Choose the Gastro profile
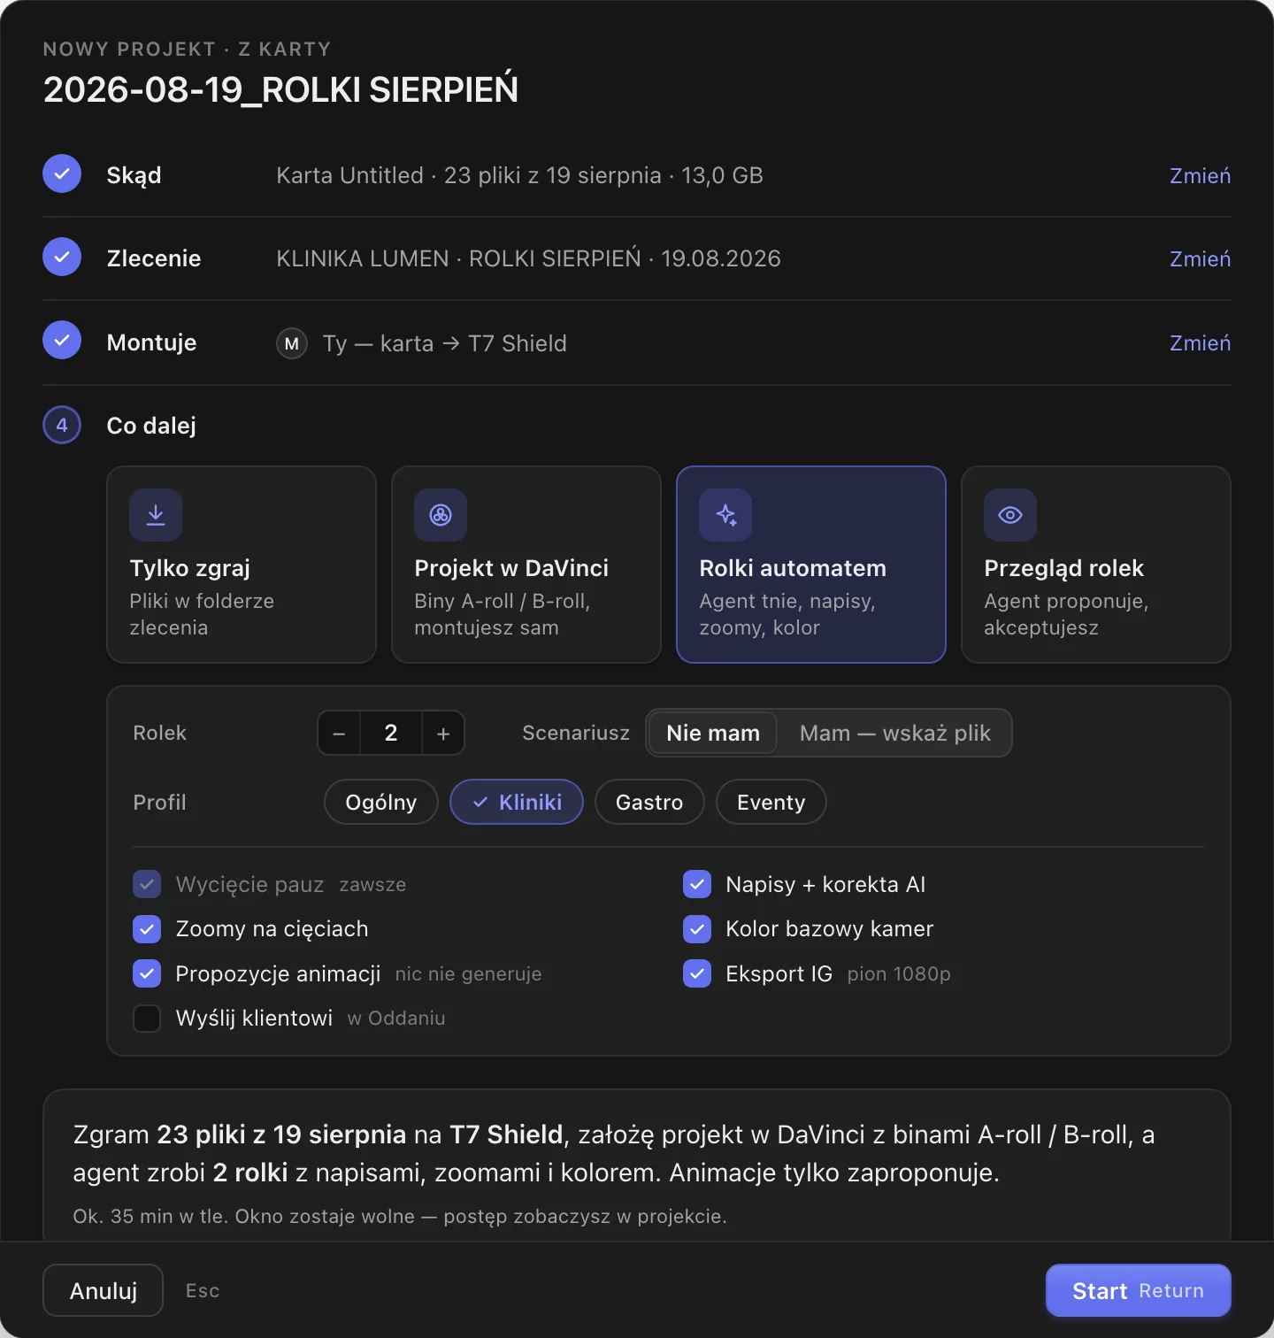Screen dimensions: 1274x1338 (x=649, y=802)
